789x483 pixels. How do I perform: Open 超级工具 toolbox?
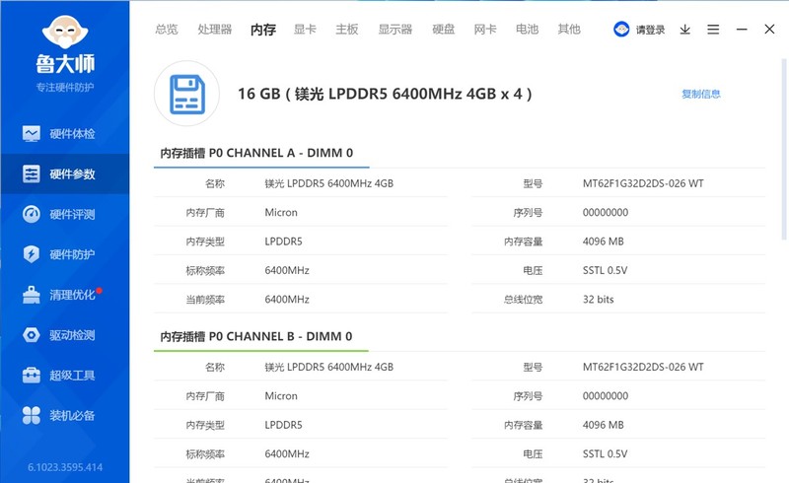click(65, 376)
